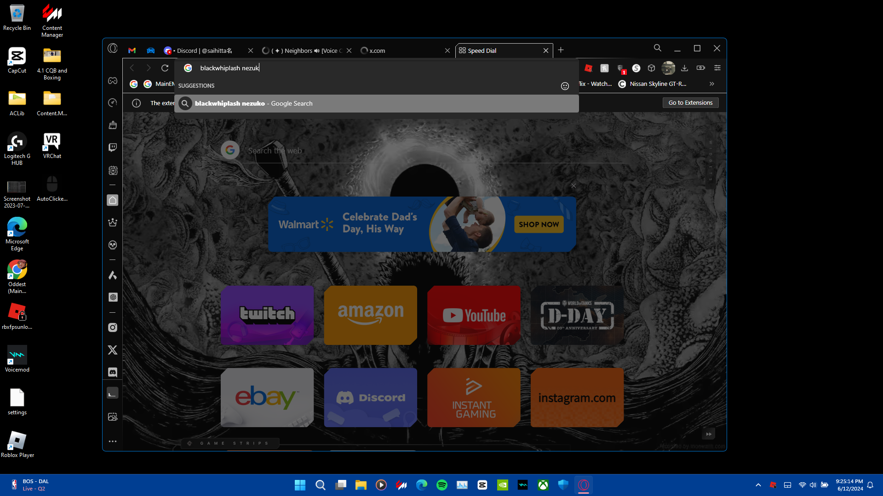
Task: Open the GX Control speedometer icon
Action: (113, 103)
